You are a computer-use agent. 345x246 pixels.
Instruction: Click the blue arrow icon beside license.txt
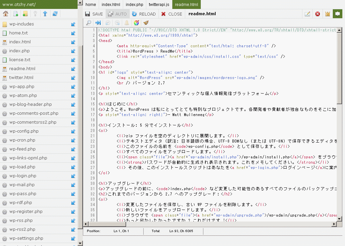73,60
